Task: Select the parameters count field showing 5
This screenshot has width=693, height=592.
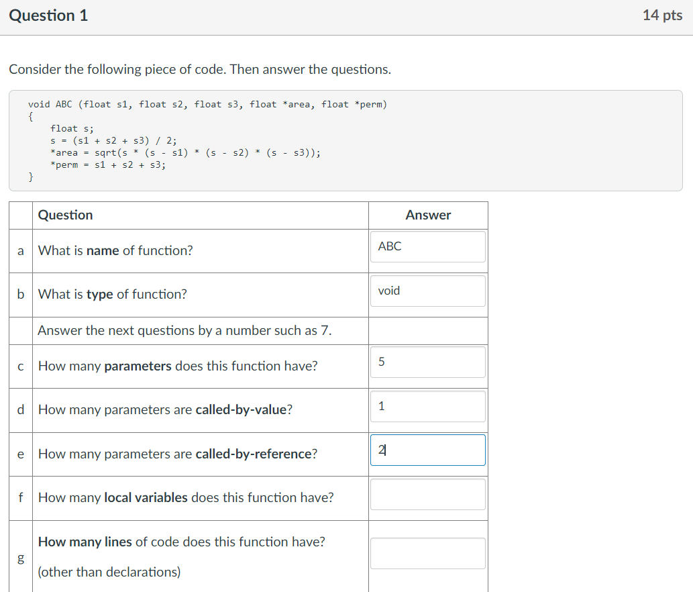Action: point(427,362)
